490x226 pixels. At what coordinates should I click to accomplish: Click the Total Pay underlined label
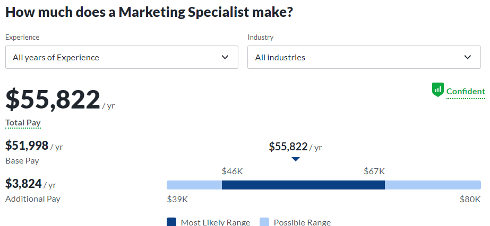23,123
